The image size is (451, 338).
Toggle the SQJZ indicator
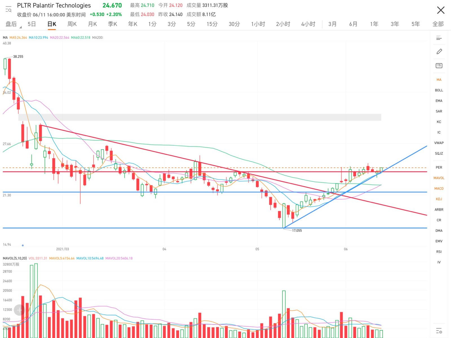439,154
